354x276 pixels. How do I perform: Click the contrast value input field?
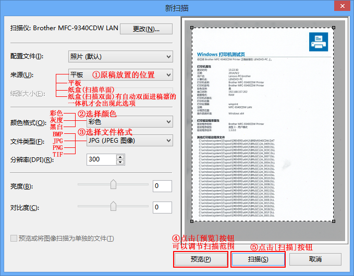162,207
